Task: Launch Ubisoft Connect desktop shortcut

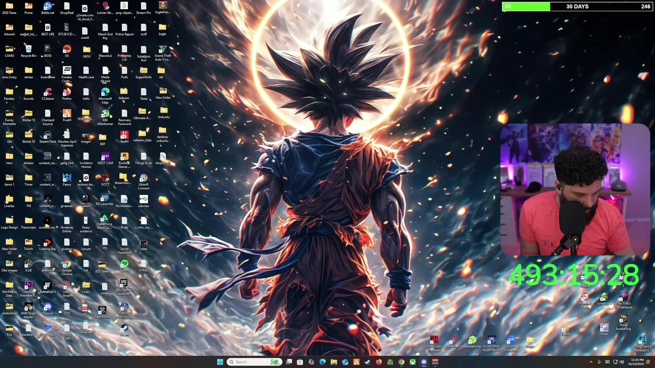Action: (143, 182)
